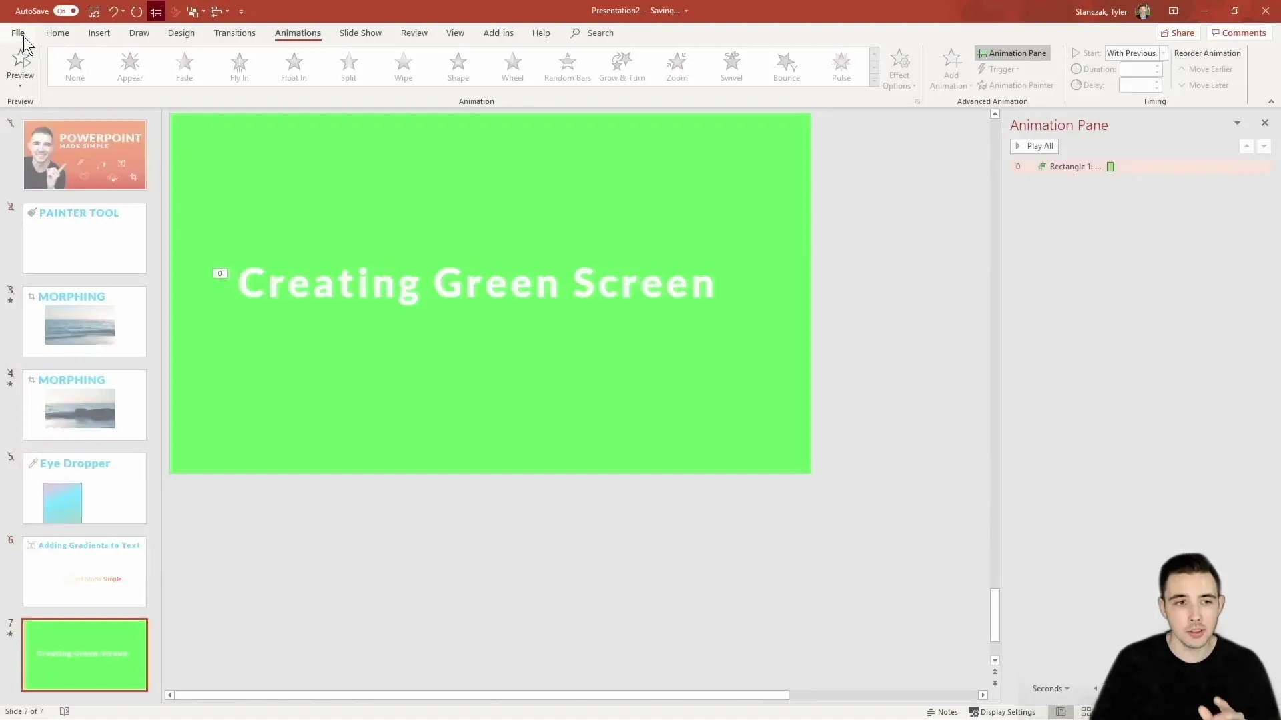Toggle the AutoSave switch

pos(65,11)
